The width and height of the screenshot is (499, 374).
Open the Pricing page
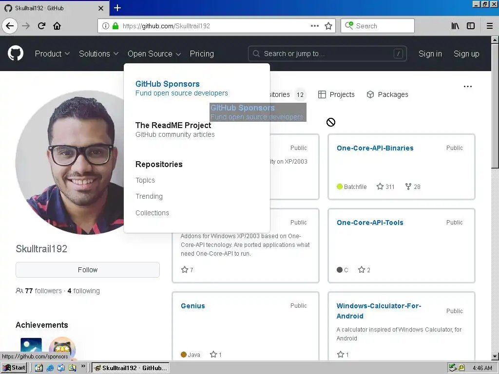[x=202, y=54]
